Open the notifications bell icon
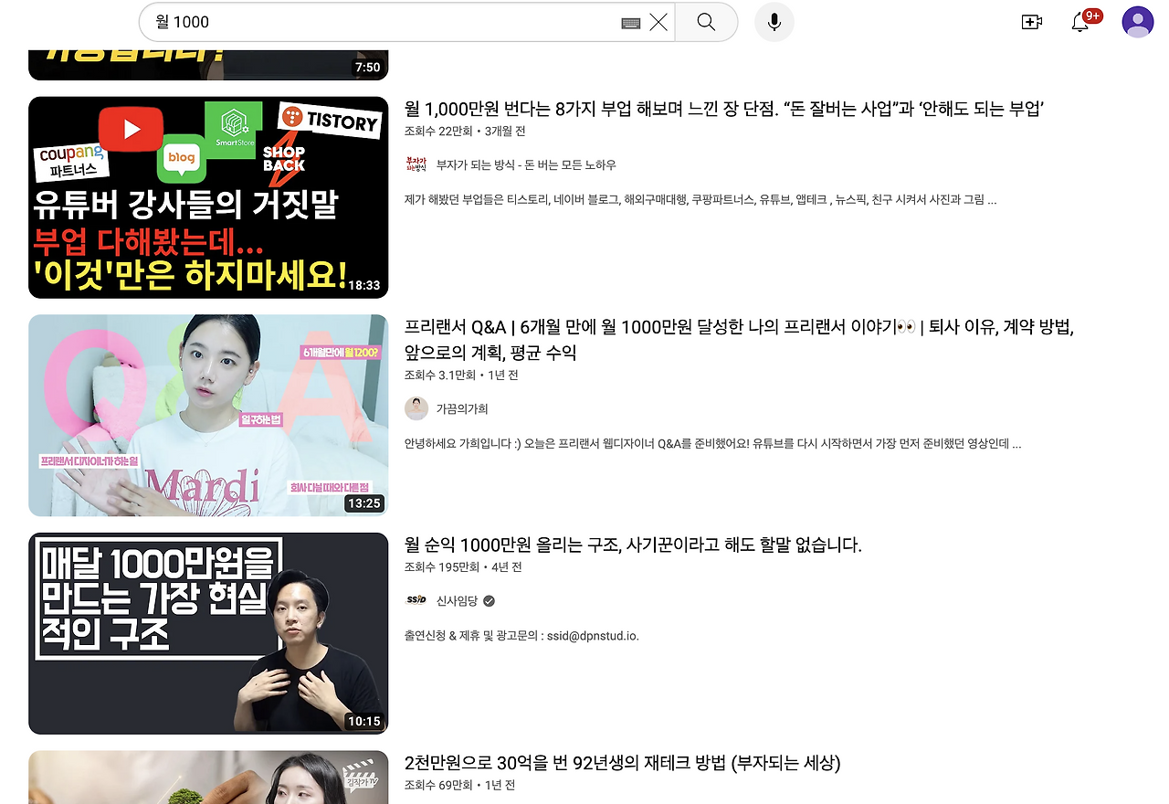 (1080, 25)
